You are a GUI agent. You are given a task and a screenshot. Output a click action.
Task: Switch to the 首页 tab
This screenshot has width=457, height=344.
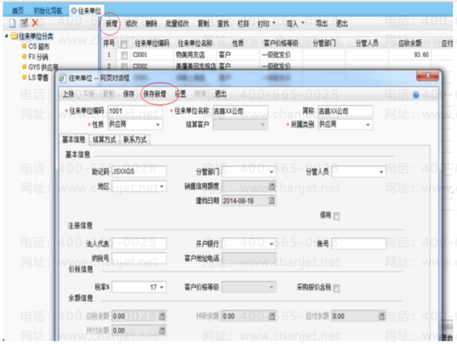[17, 11]
